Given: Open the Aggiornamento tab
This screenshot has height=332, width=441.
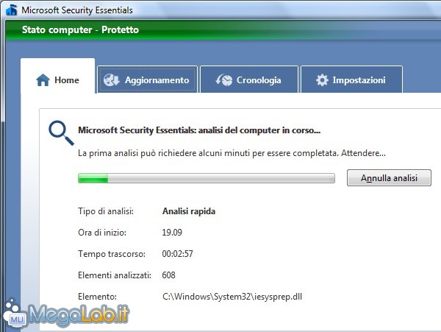Looking at the screenshot, I should (148, 80).
